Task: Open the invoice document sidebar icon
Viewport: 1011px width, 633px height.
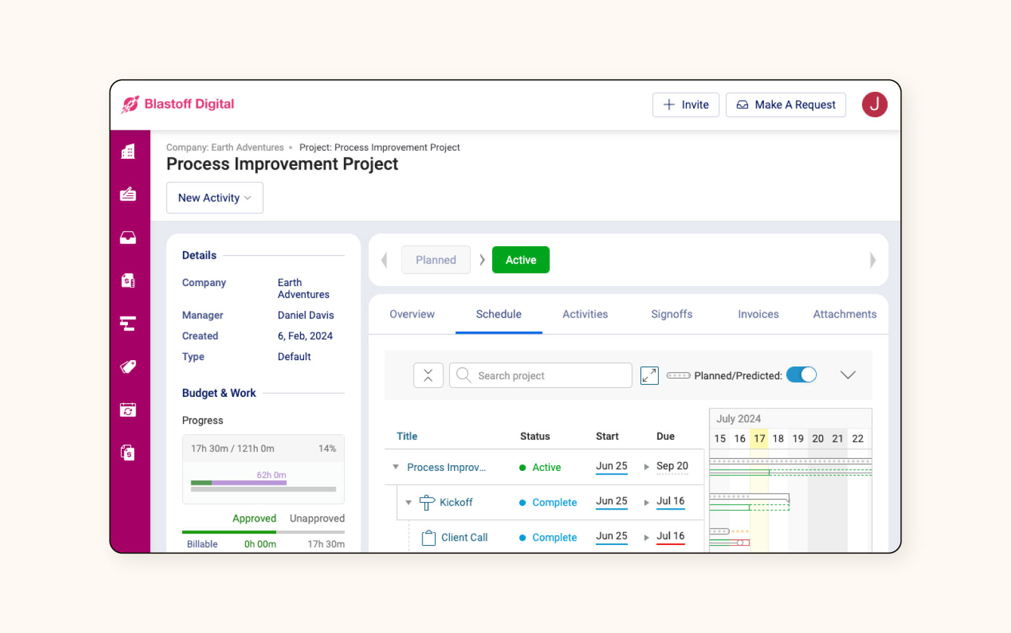Action: 128,280
